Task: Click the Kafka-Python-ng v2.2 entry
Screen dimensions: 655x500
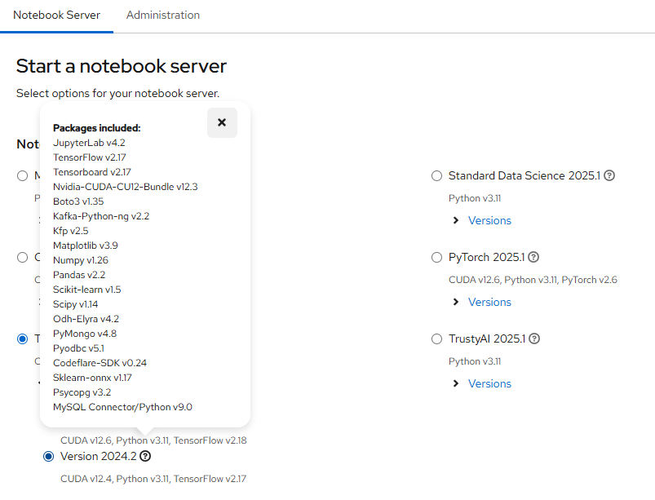Action: (101, 216)
